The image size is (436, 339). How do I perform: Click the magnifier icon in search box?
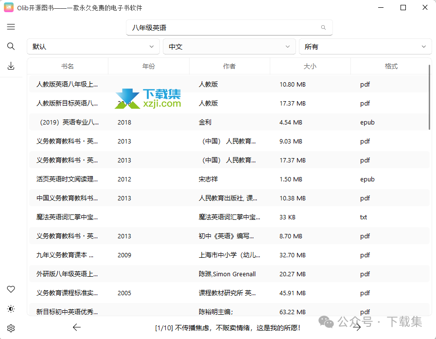[324, 28]
